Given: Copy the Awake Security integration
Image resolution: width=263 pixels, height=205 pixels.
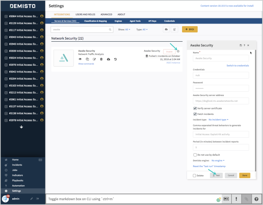Looking at the screenshot, I should [x=87, y=59].
